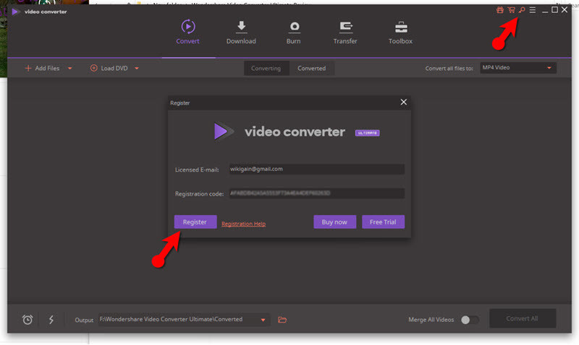Go to the Transfer section

(x=345, y=32)
